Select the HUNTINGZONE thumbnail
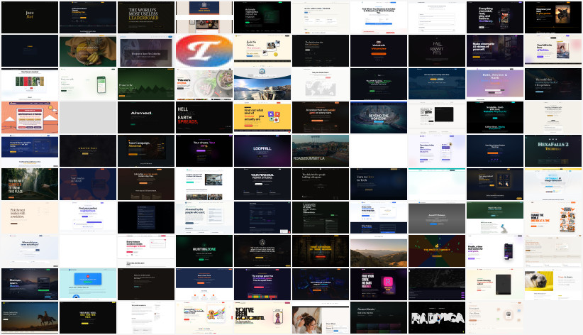Screen dimensions: 583x335 (204, 251)
